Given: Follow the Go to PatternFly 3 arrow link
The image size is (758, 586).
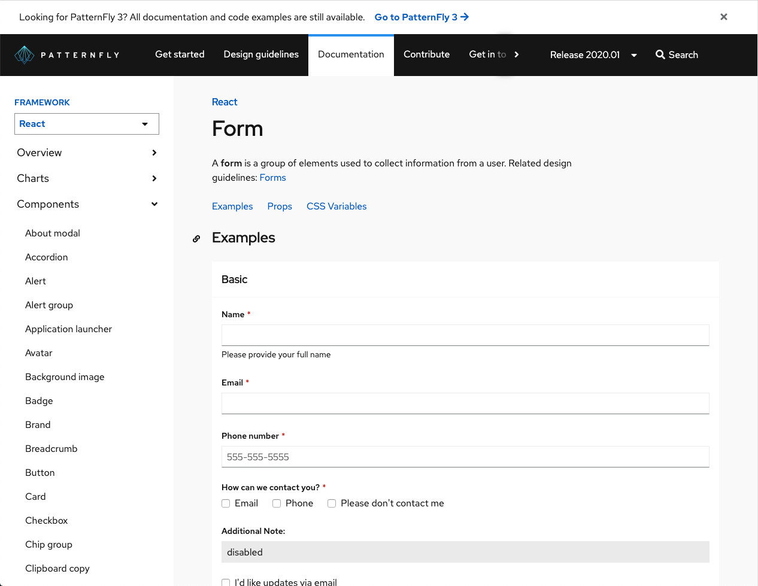Looking at the screenshot, I should pos(422,17).
